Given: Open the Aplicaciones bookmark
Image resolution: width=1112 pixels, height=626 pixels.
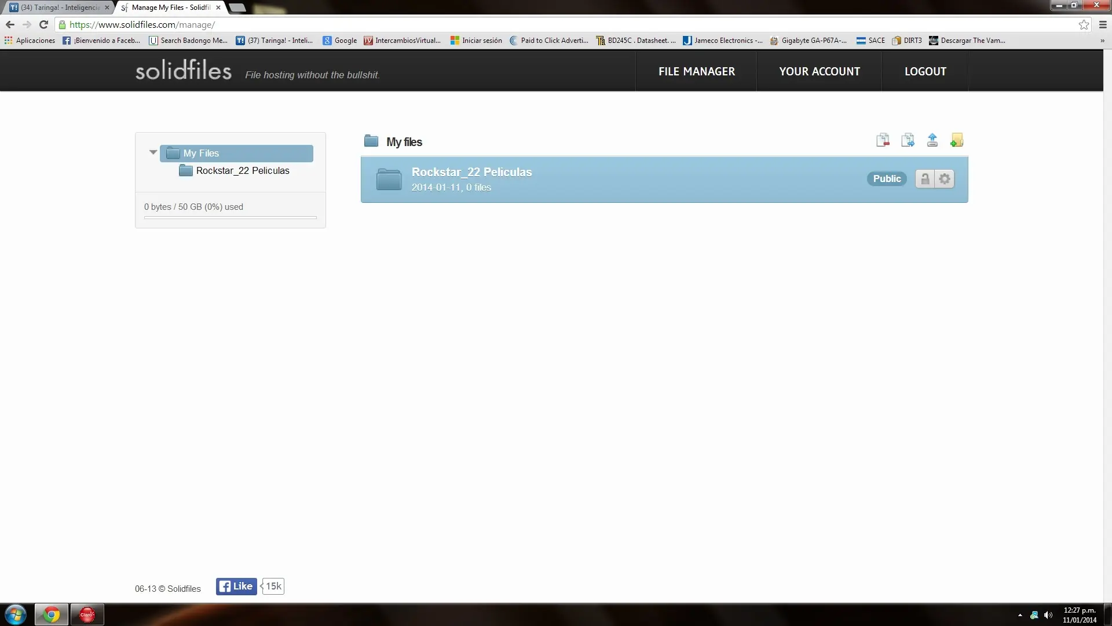Looking at the screenshot, I should [x=30, y=41].
